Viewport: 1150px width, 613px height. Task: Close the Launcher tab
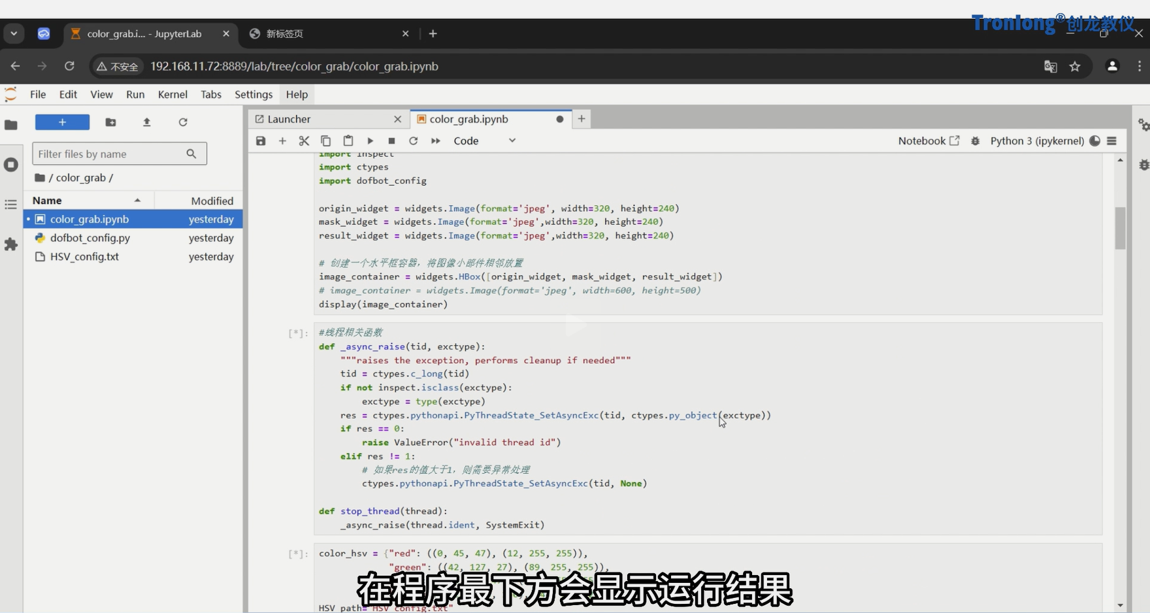point(397,119)
